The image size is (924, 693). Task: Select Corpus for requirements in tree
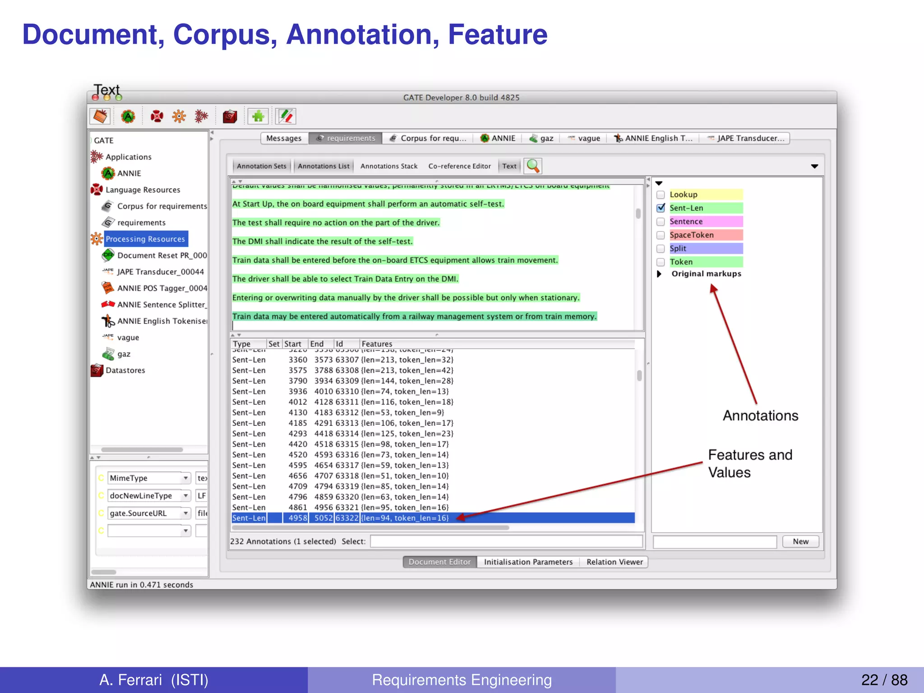pyautogui.click(x=162, y=206)
